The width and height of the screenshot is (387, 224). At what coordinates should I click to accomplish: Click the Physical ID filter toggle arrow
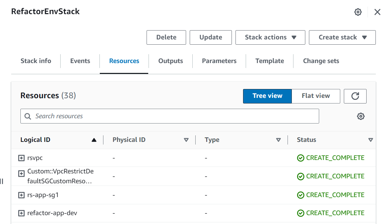[186, 139]
